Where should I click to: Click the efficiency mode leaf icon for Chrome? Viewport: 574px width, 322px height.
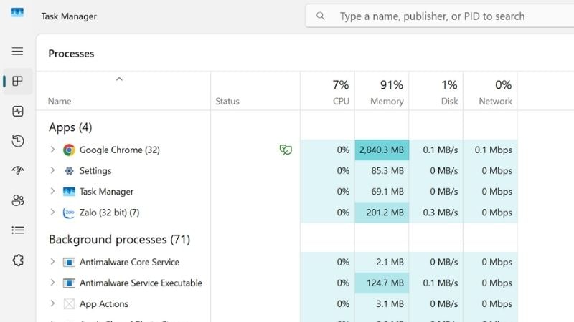[x=286, y=150]
